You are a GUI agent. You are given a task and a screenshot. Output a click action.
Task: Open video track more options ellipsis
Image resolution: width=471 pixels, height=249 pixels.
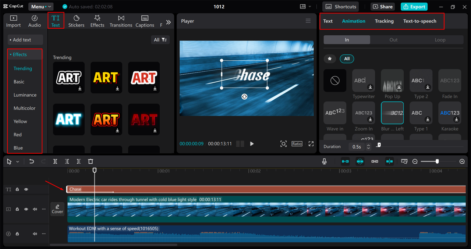[x=44, y=209]
